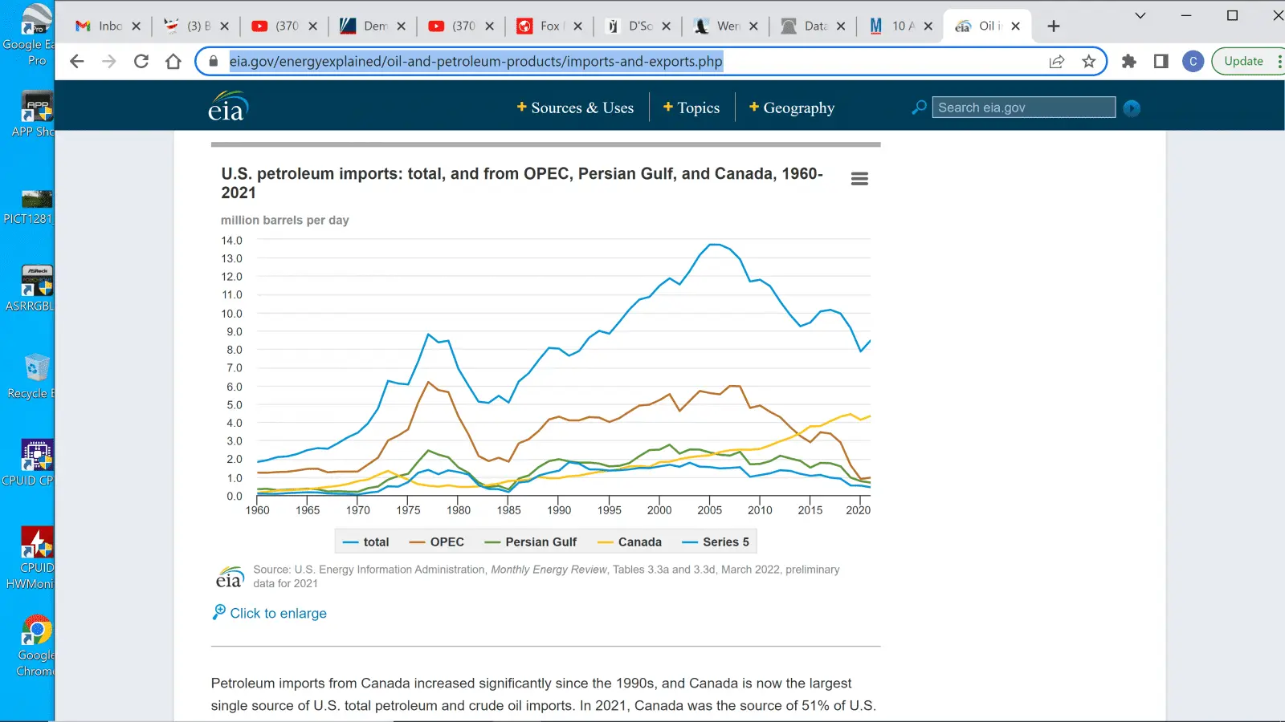Screen dimensions: 1285x722
Task: Open the Chrome extensions puzzle icon
Action: pyautogui.click(x=1128, y=62)
